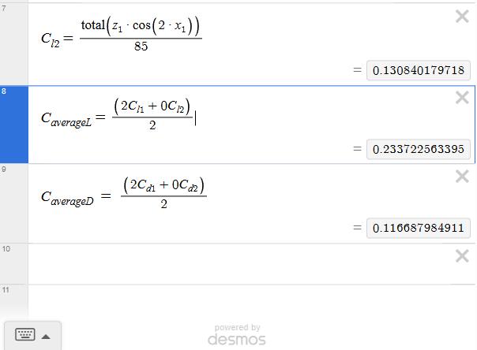477x350 pixels.
Task: Delete the C_averageD expression via X
Action: click(462, 177)
